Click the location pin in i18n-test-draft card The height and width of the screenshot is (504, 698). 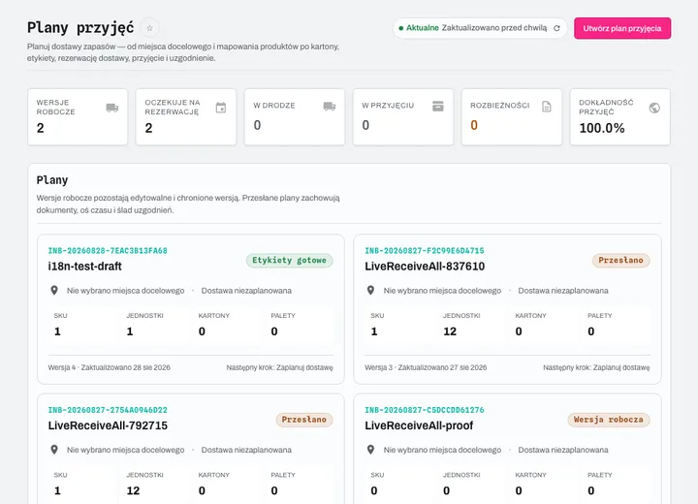54,291
